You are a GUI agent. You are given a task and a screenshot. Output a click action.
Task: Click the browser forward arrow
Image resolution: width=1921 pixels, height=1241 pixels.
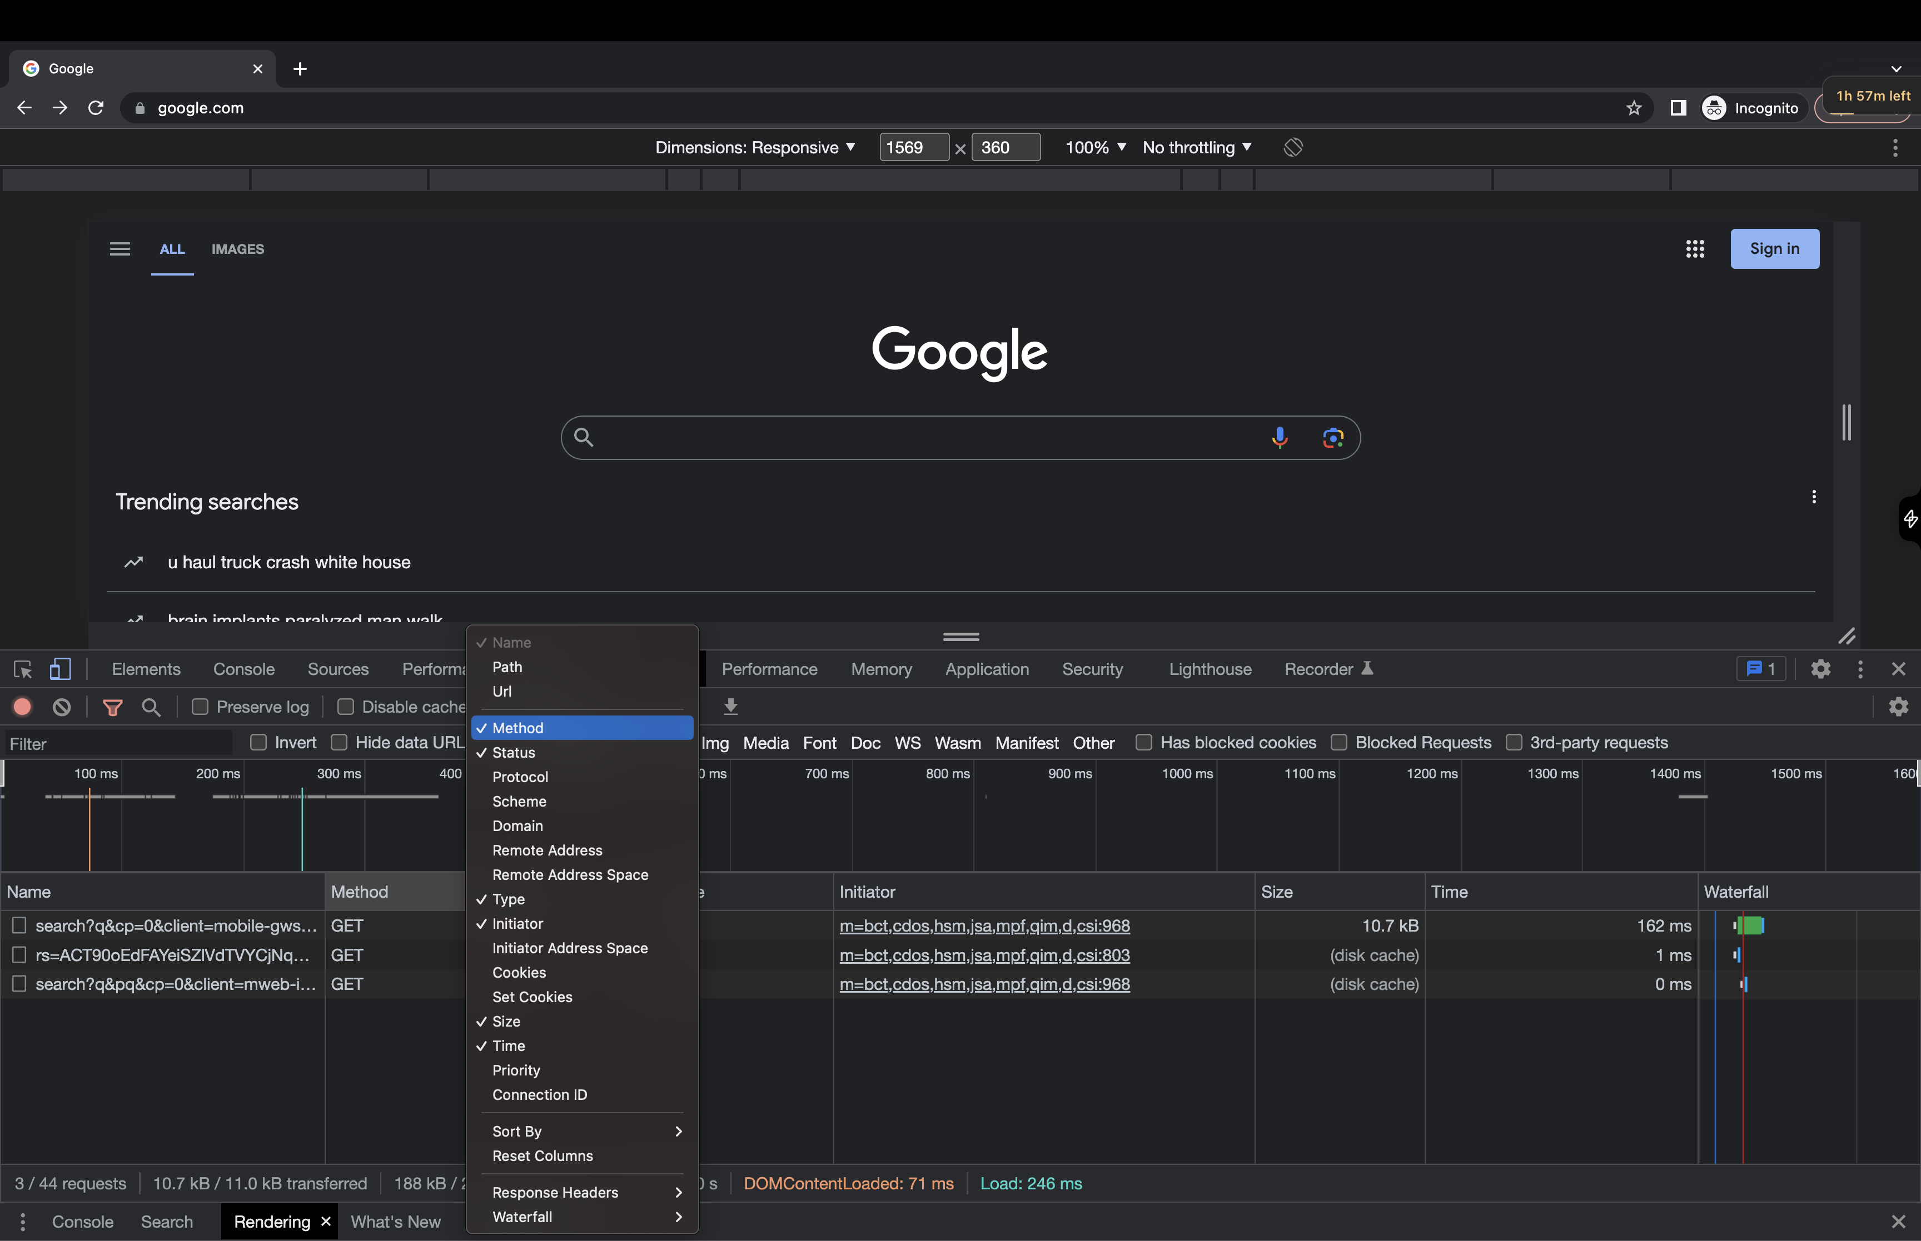pyautogui.click(x=61, y=108)
